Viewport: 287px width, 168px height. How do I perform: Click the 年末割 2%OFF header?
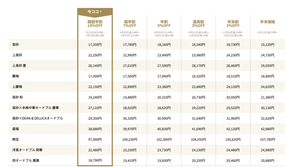(233, 24)
